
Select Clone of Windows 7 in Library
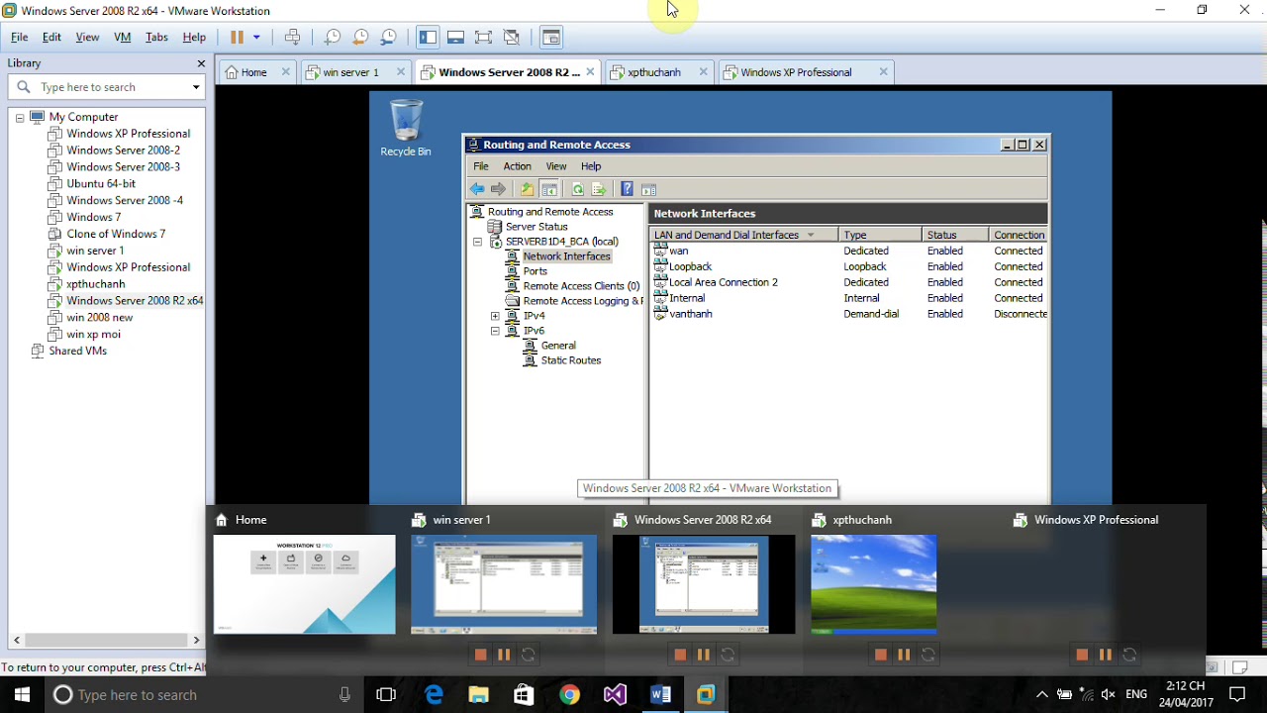116,234
